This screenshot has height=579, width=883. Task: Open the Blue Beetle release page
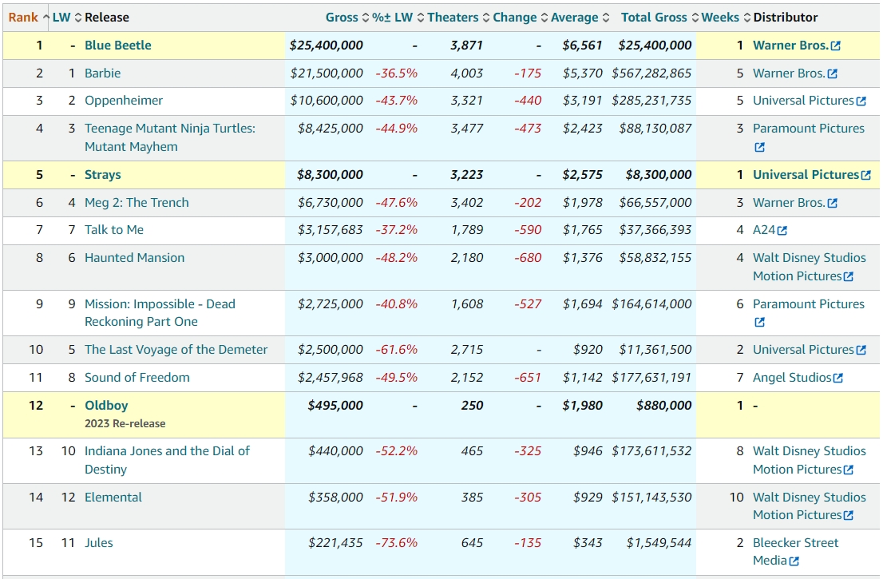(117, 46)
